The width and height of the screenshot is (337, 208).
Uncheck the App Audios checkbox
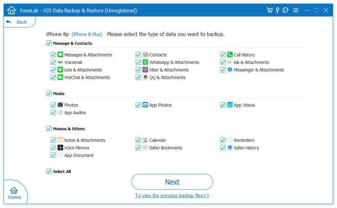pyautogui.click(x=53, y=112)
